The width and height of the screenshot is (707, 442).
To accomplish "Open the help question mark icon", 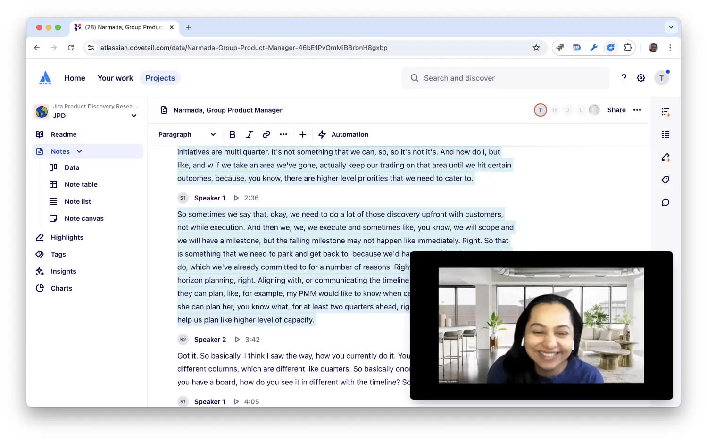I will click(624, 78).
